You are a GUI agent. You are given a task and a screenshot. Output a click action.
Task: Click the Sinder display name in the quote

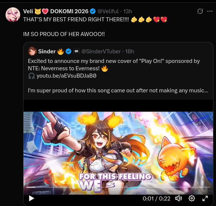click(x=47, y=51)
